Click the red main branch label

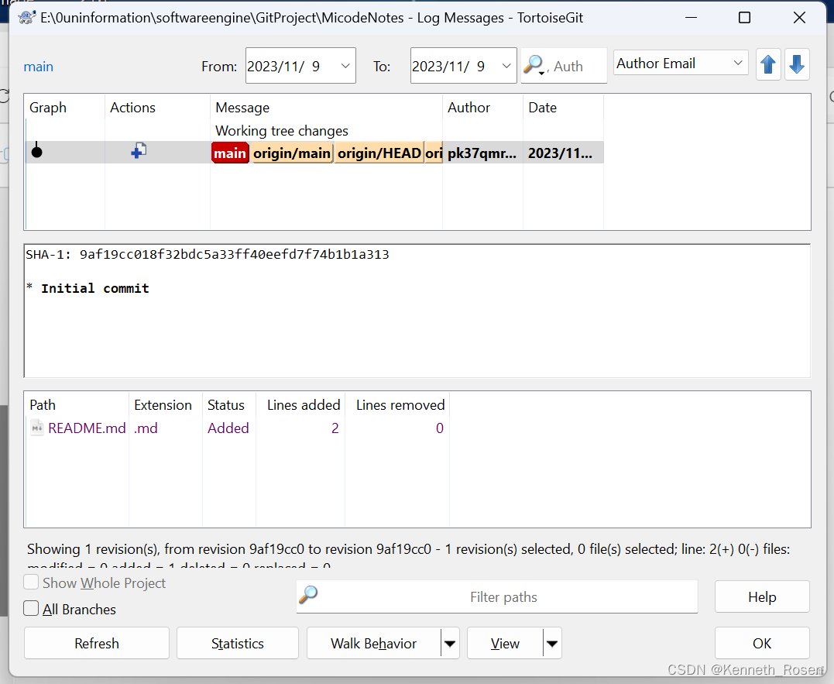pyautogui.click(x=230, y=153)
